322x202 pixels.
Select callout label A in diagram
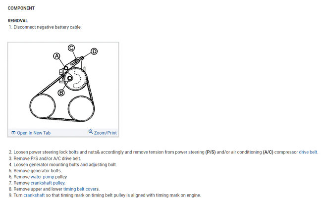tap(56, 56)
